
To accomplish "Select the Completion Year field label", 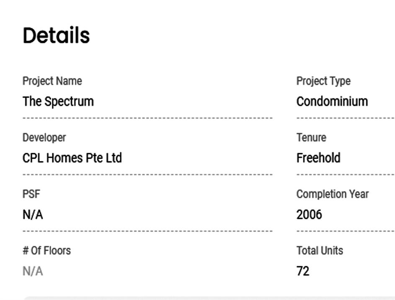I will tap(332, 194).
